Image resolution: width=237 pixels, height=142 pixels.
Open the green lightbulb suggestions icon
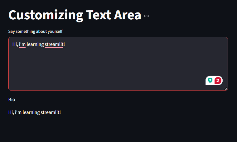tap(210, 81)
